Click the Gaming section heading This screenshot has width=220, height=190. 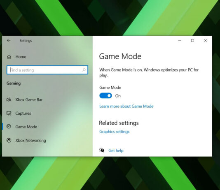(x=14, y=83)
